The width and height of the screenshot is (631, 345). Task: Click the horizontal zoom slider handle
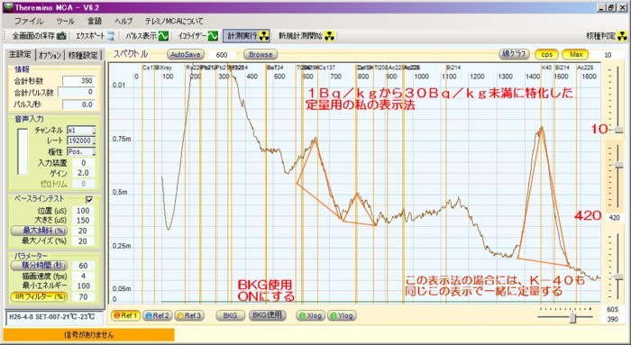pyautogui.click(x=572, y=319)
